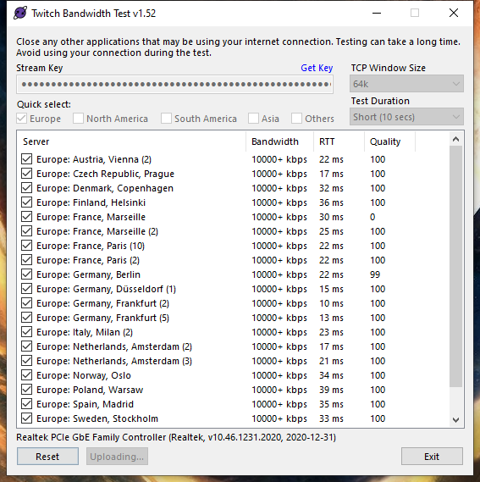Click the server list vertical scrollbar thumb

tap(455, 267)
